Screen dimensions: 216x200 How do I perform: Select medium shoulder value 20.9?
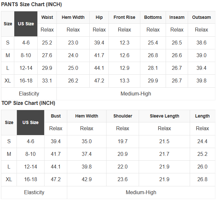(x=122, y=154)
